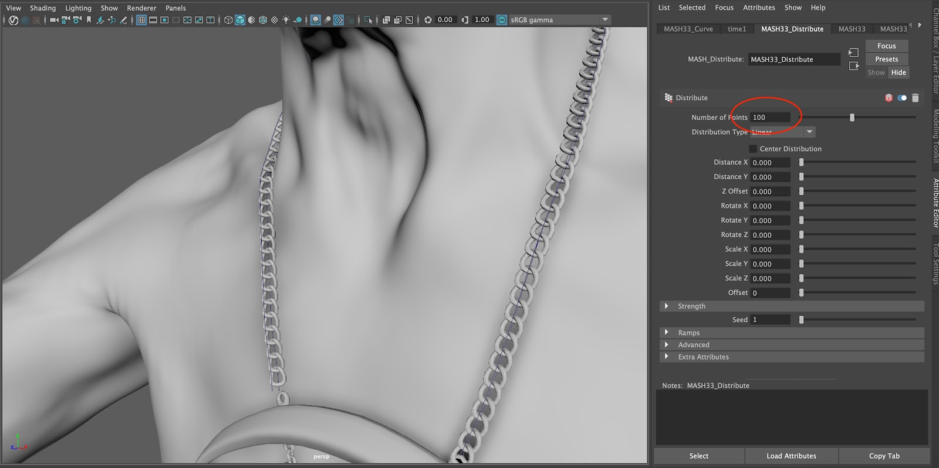Open the Shading menu
Image resolution: width=939 pixels, height=468 pixels.
[x=43, y=8]
